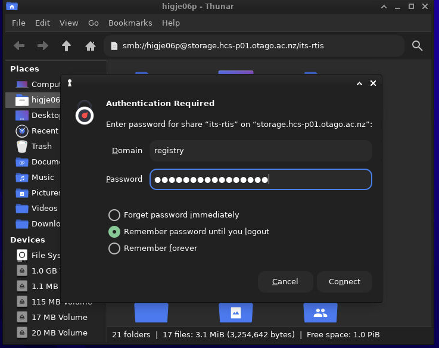The height and width of the screenshot is (348, 439).
Task: Click the forward navigation arrow
Action: click(x=43, y=46)
